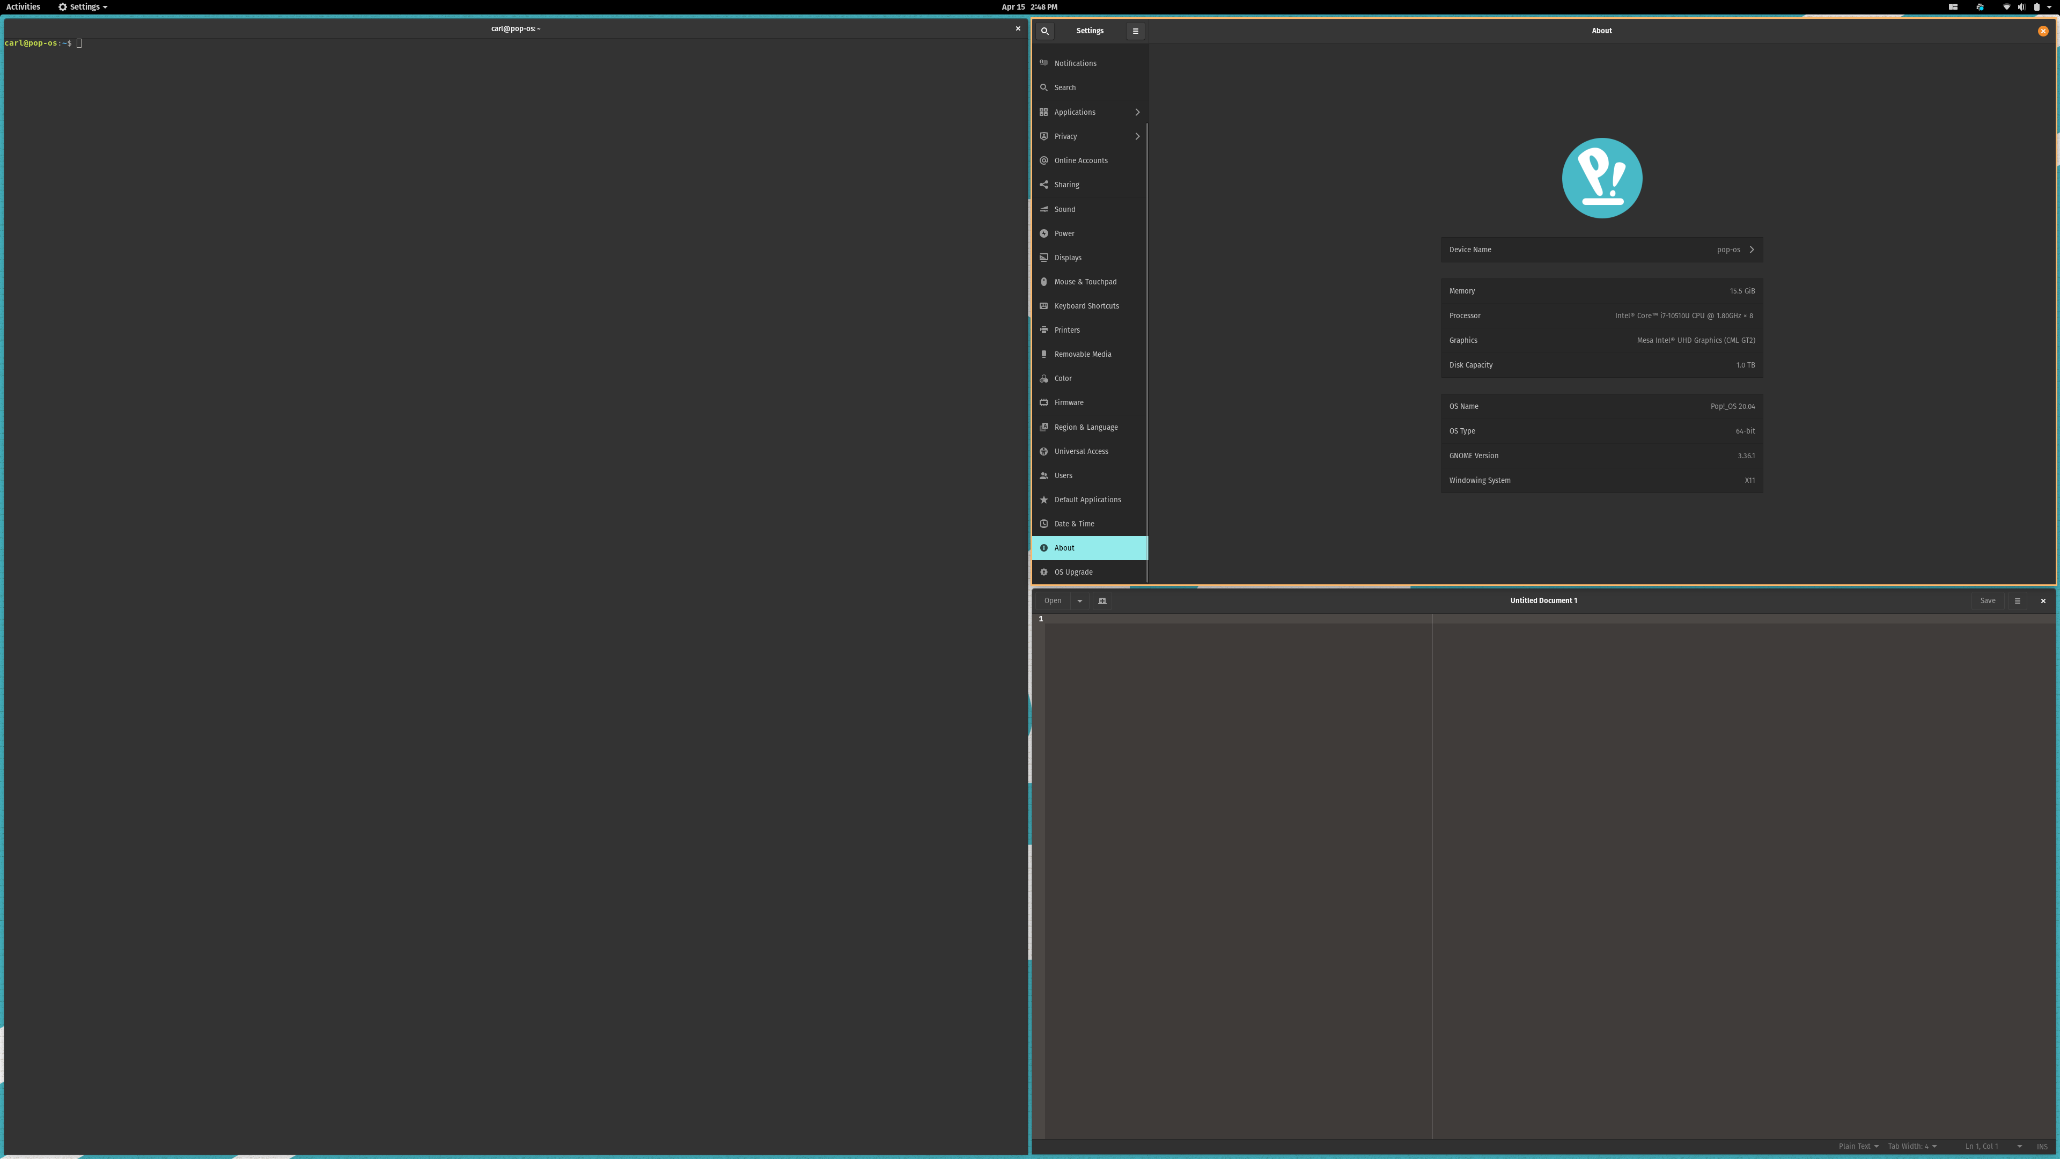This screenshot has height=1159, width=2060.
Task: Open Keyboard Shortcuts settings
Action: click(1087, 305)
